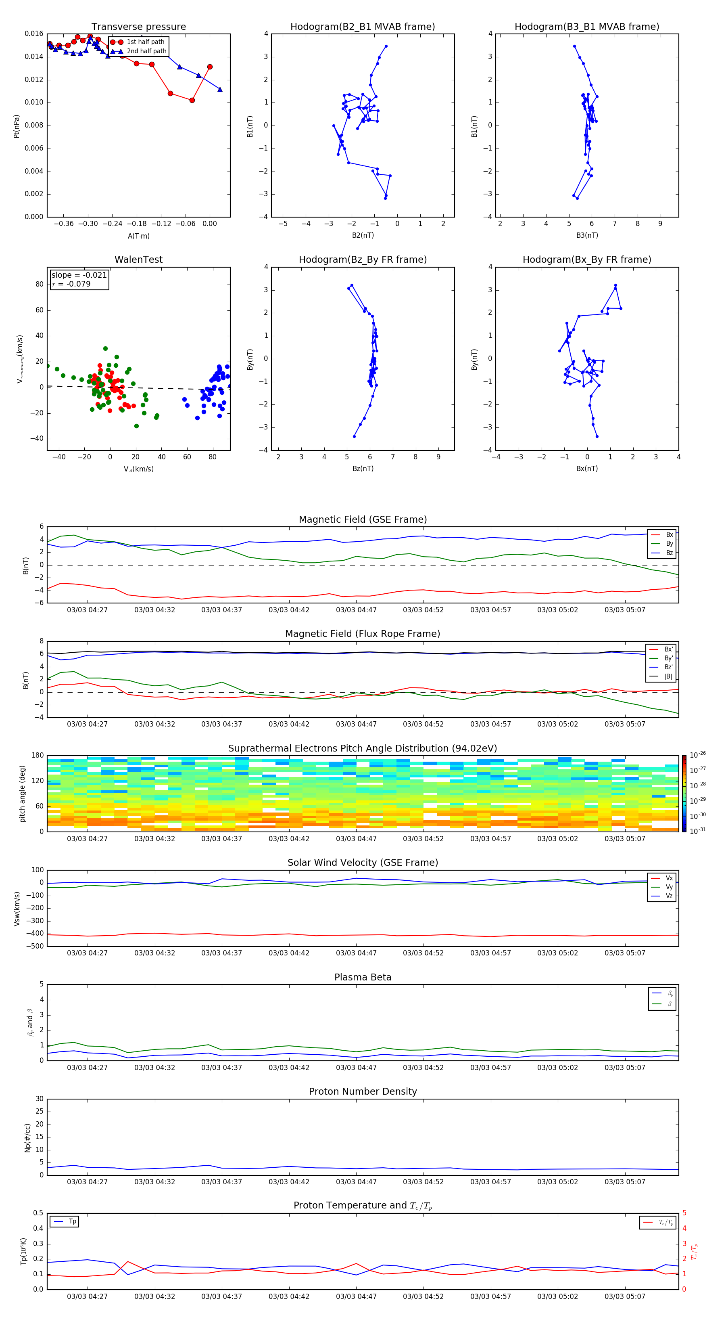Click the "−0.36" Transverse pressure x-tick
726x1332 pixels.
coord(63,224)
